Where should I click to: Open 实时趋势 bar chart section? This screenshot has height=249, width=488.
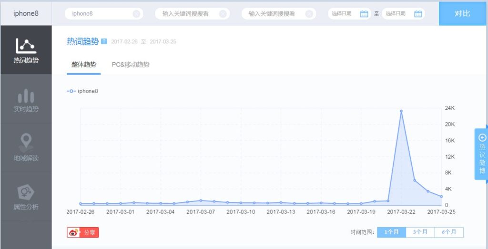[26, 99]
